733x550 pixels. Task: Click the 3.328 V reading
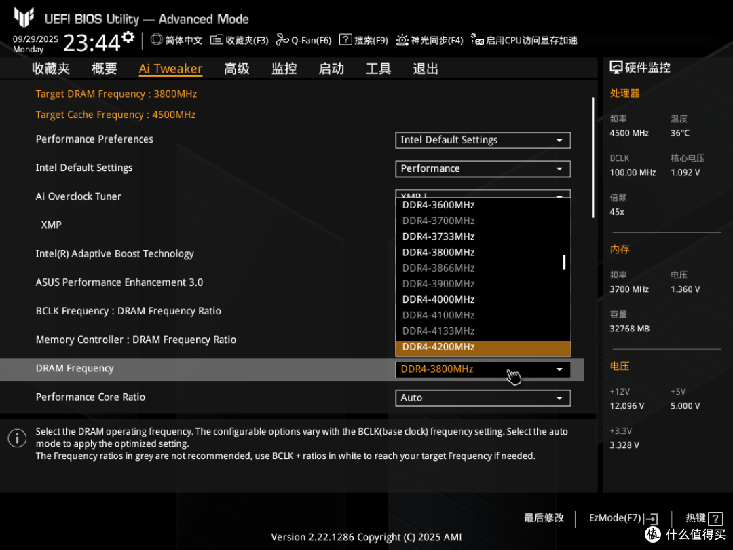click(624, 445)
